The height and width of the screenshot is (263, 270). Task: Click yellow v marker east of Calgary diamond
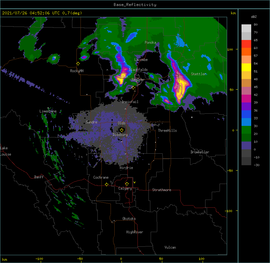[134, 182]
